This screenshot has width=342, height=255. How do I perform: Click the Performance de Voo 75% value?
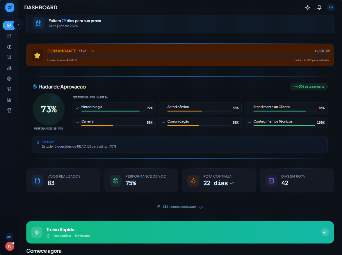coord(131,183)
